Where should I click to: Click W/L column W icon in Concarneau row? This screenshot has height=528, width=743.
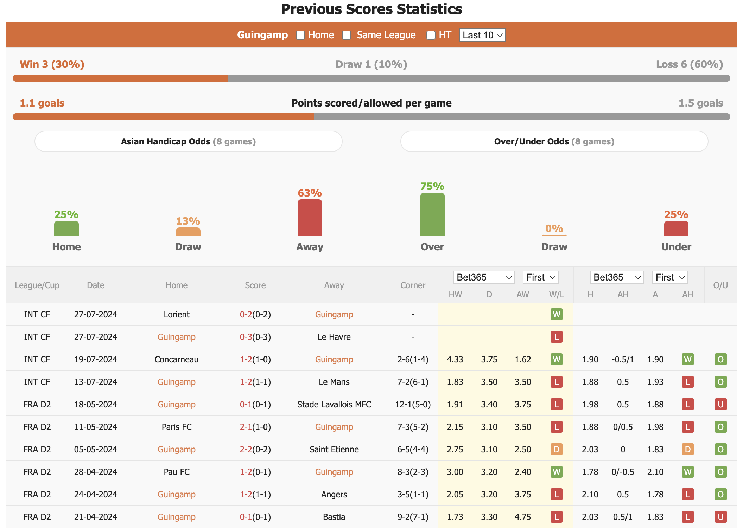pos(557,359)
